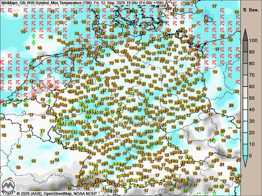Click the green temperature value 6 near the legend
Viewport: 262px width, 196px height.
point(222,115)
